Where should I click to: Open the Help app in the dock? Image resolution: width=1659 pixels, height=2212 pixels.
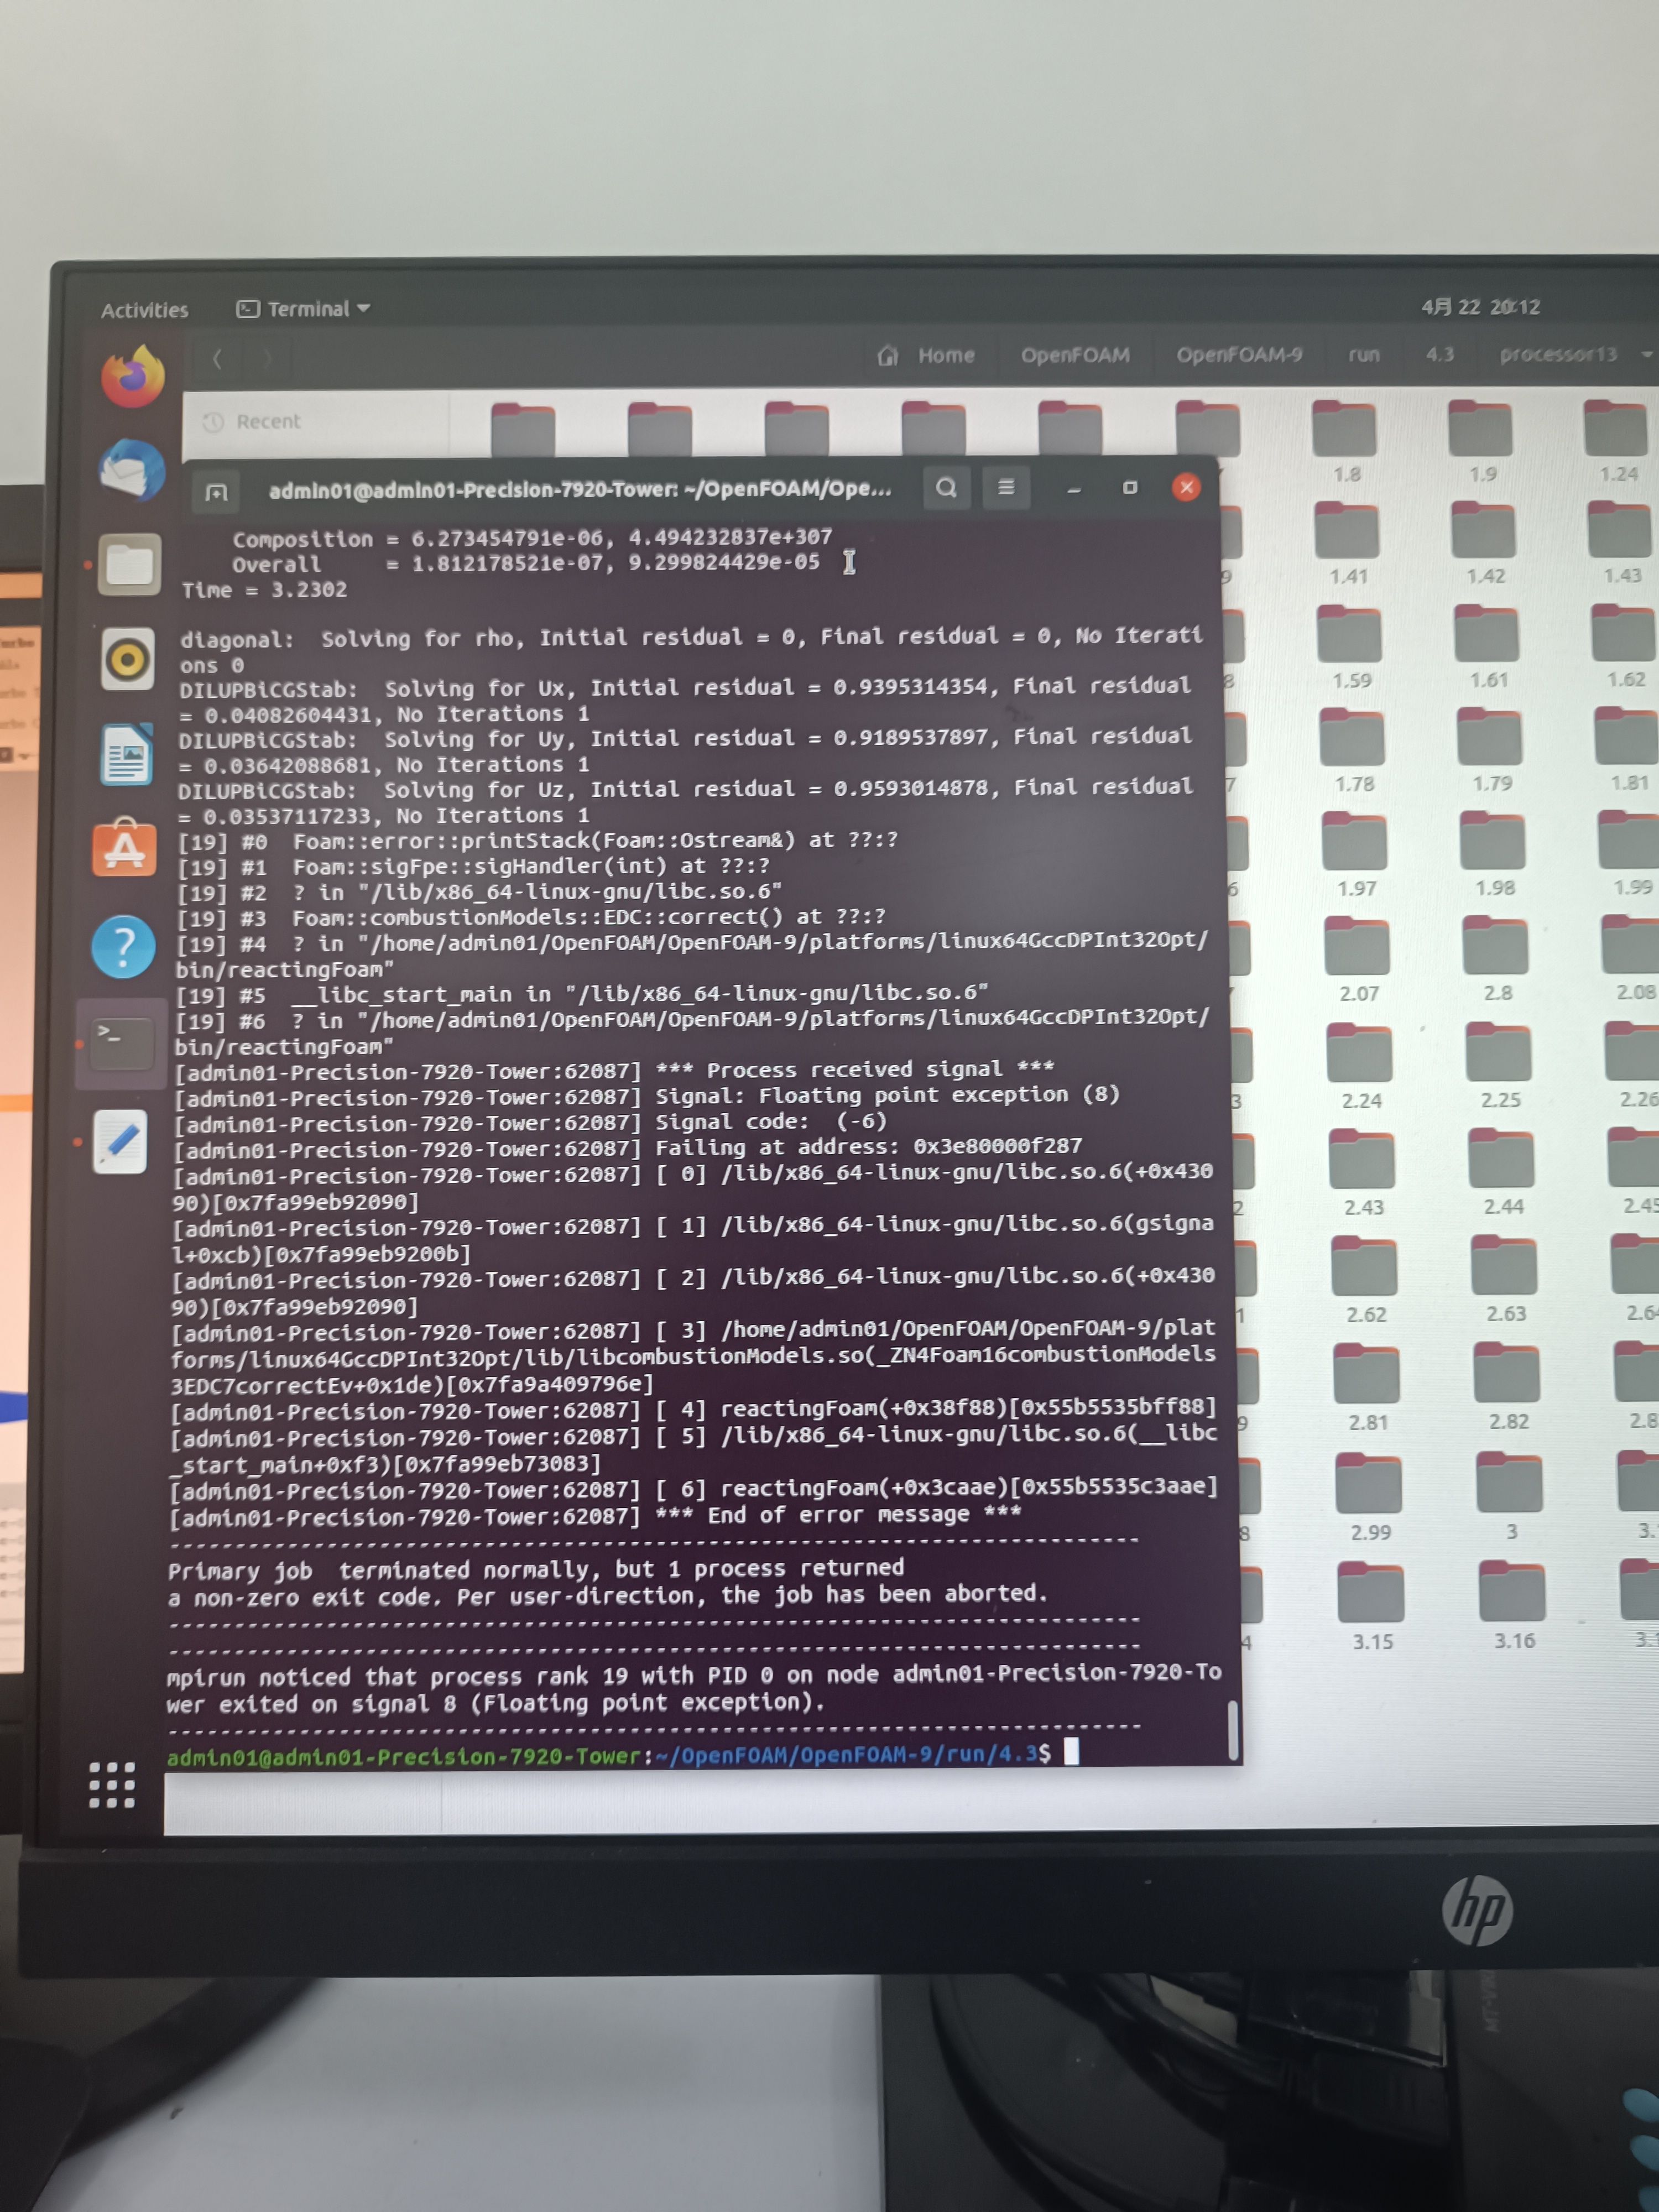123,946
